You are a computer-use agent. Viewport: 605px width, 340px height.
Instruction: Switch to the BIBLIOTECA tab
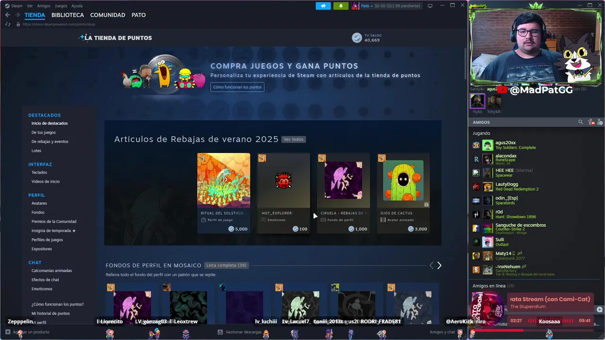point(68,15)
